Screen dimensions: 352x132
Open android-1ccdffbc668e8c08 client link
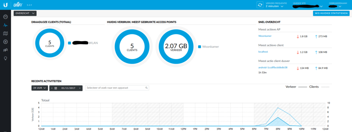(x=273, y=67)
